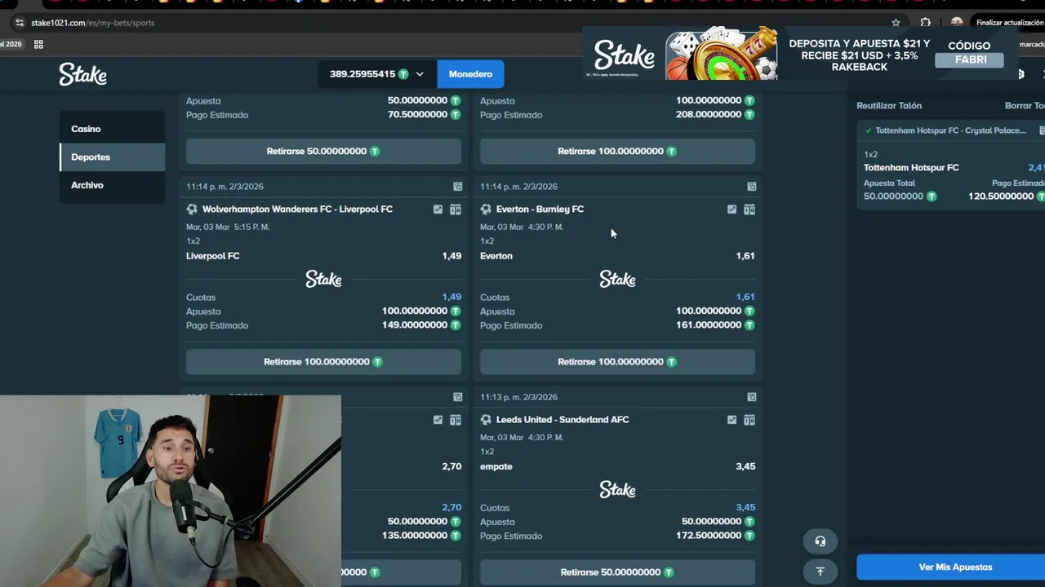
Task: Open bet slip icon on Leeds United card header
Action: point(751,397)
